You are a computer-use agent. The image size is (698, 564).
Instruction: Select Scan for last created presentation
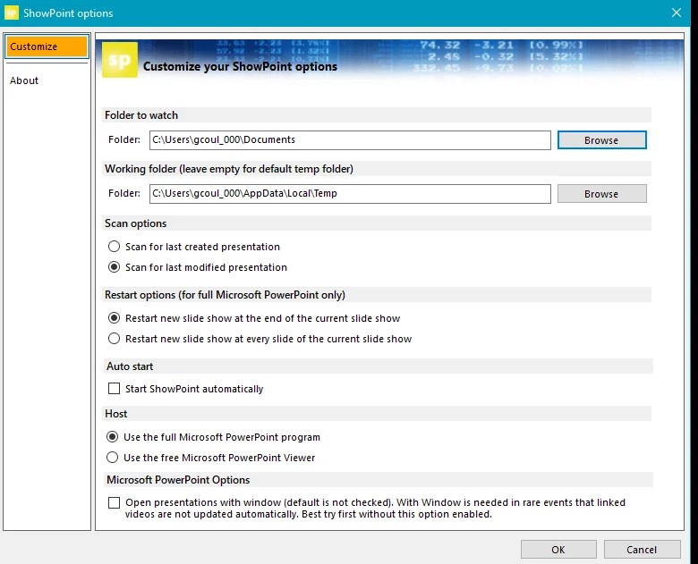pyautogui.click(x=194, y=247)
